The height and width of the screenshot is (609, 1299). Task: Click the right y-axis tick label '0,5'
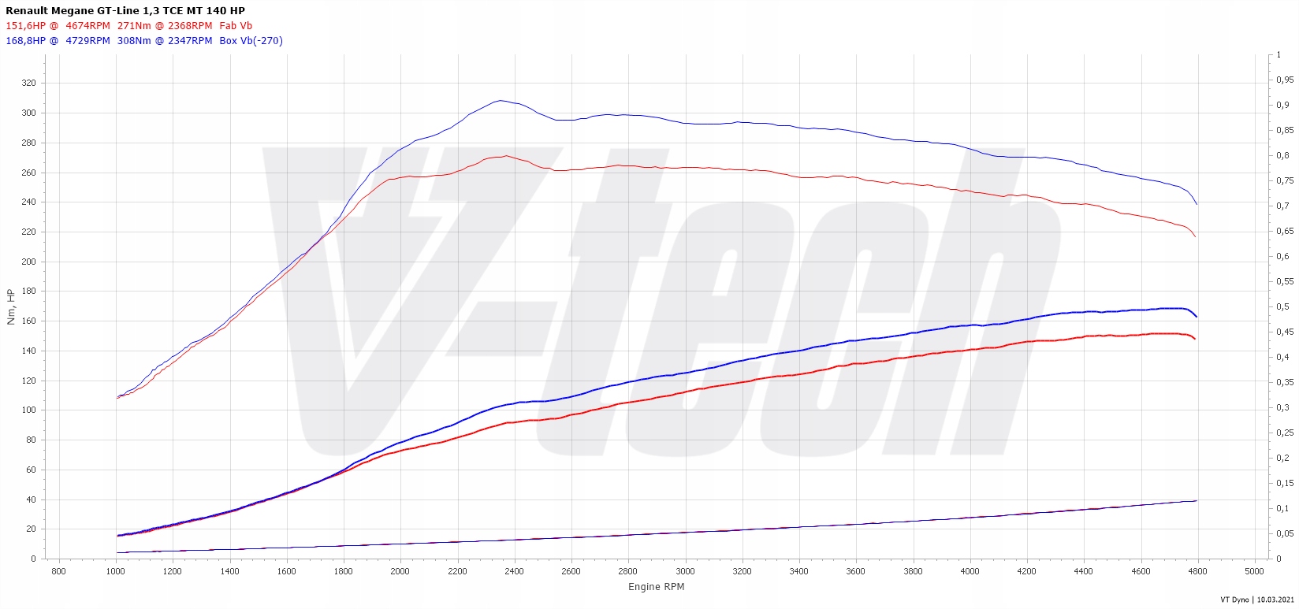(1282, 307)
